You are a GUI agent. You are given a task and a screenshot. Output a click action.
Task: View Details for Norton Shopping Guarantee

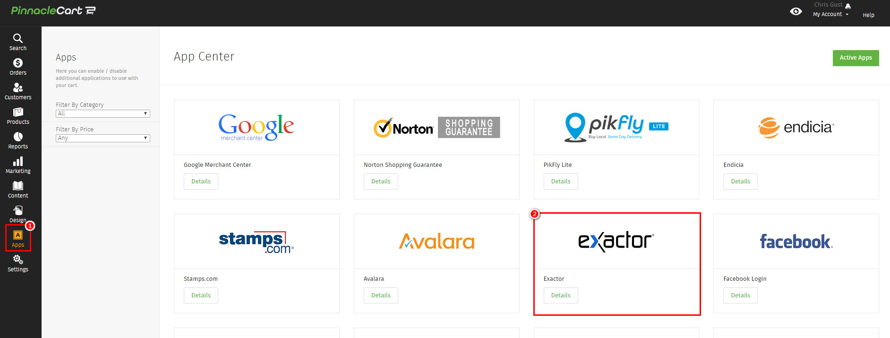(x=381, y=182)
